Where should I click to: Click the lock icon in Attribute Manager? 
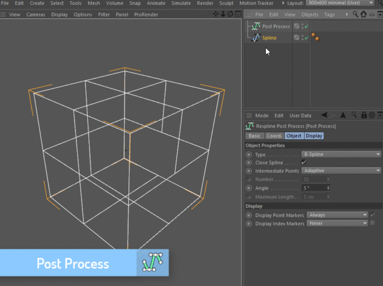(364, 116)
